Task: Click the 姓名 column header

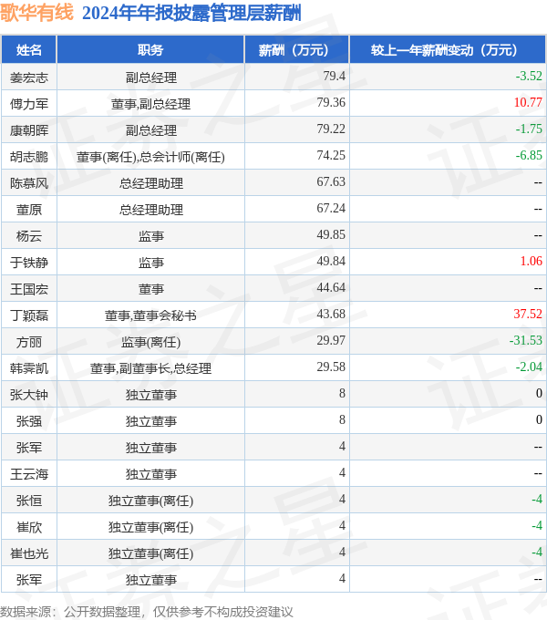Action: click(29, 50)
